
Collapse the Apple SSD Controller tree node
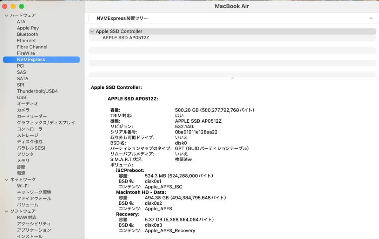point(92,31)
